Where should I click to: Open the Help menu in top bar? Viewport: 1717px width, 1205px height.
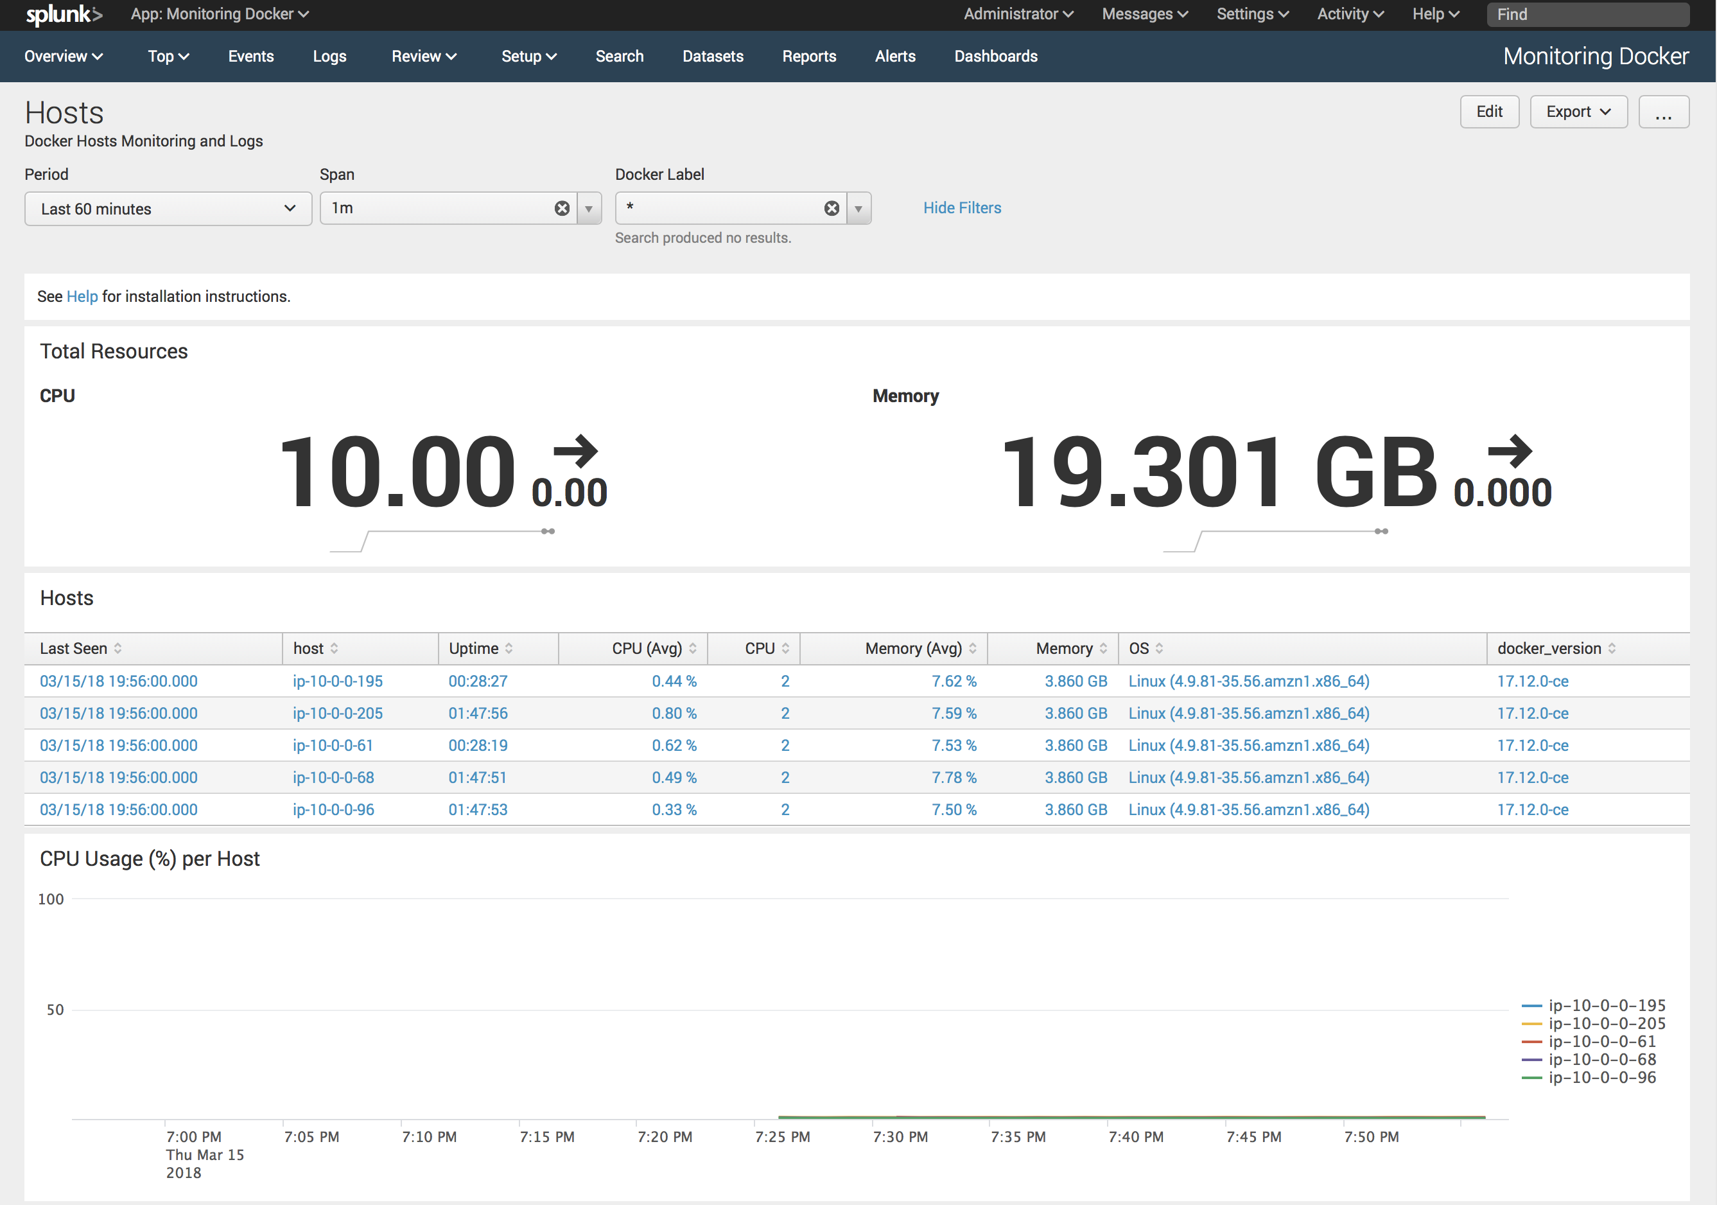point(1435,14)
